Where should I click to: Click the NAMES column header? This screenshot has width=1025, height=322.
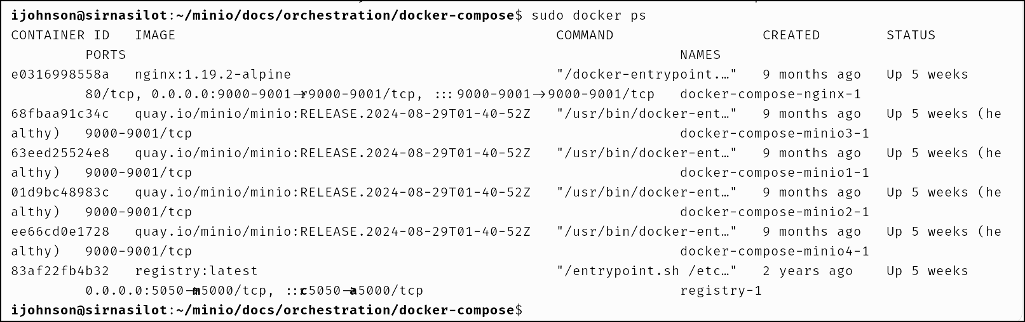(700, 55)
